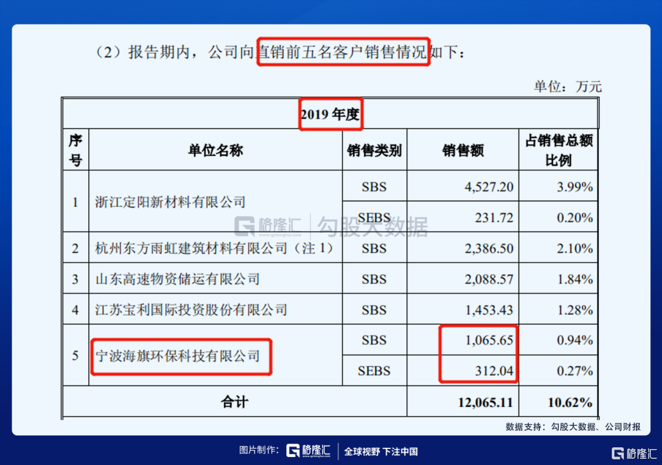Click the '3.99%' ratio cell
Viewport: 662px width, 465px height.
click(x=558, y=186)
